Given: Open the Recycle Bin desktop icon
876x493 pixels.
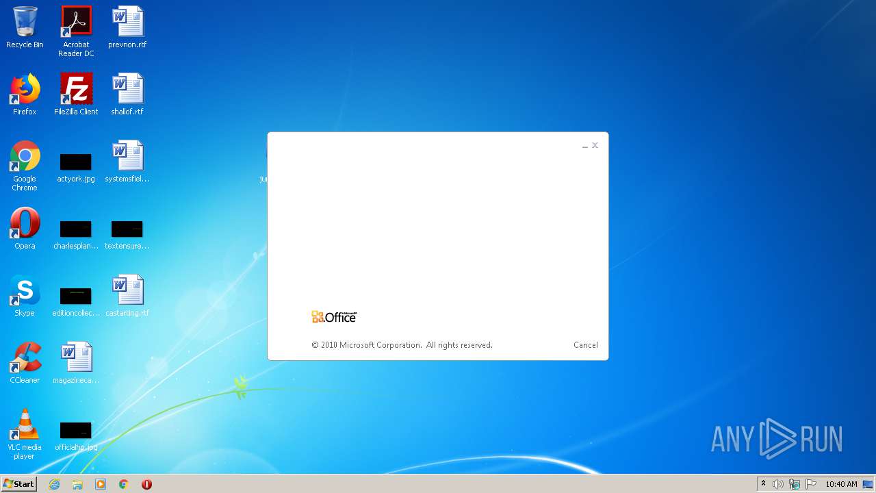Looking at the screenshot, I should pos(25,27).
